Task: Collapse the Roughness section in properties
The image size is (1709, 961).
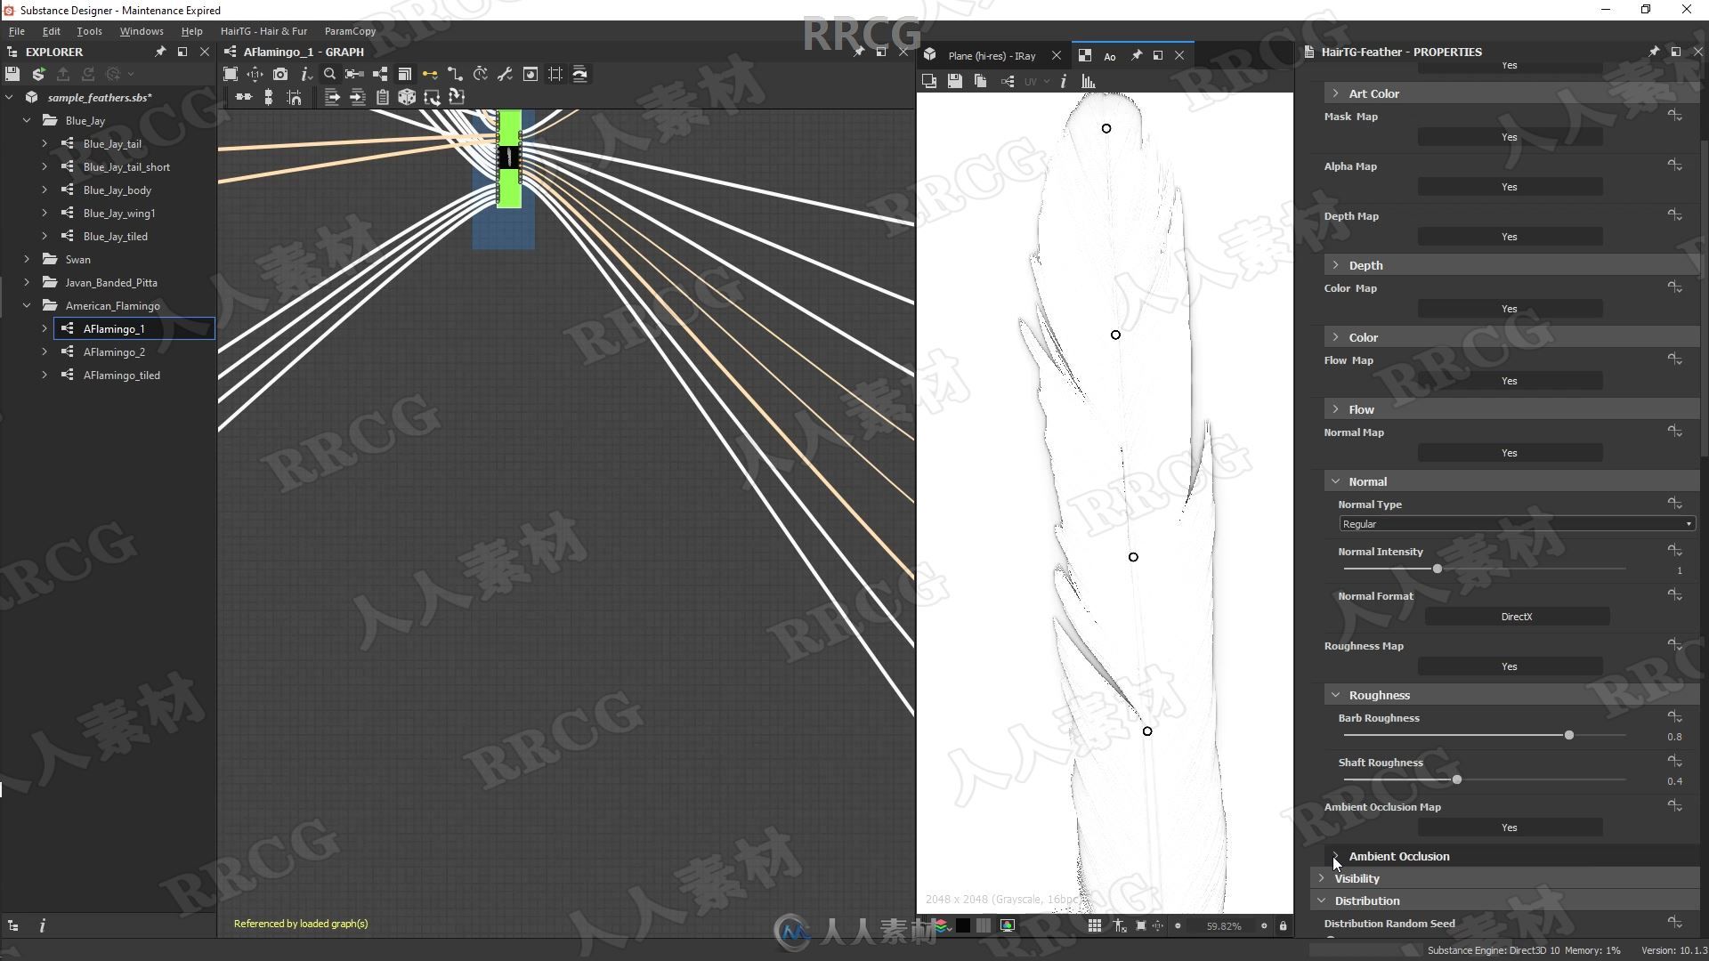Action: pos(1336,695)
